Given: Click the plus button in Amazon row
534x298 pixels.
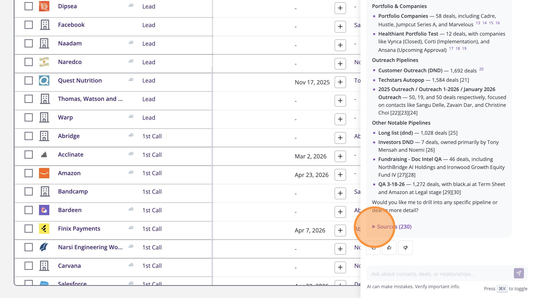Looking at the screenshot, I should 340,175.
